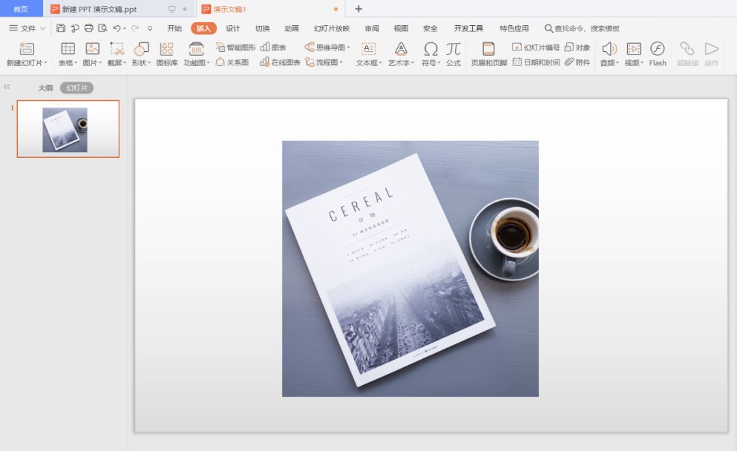This screenshot has height=451, width=737.
Task: Click the 视频 video icon
Action: coord(633,49)
